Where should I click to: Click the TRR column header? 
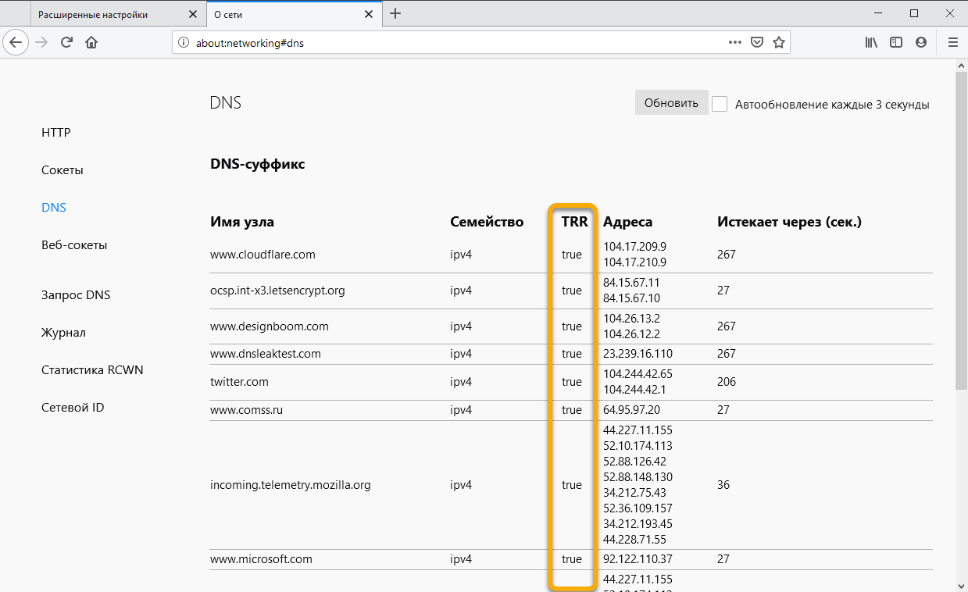point(574,222)
